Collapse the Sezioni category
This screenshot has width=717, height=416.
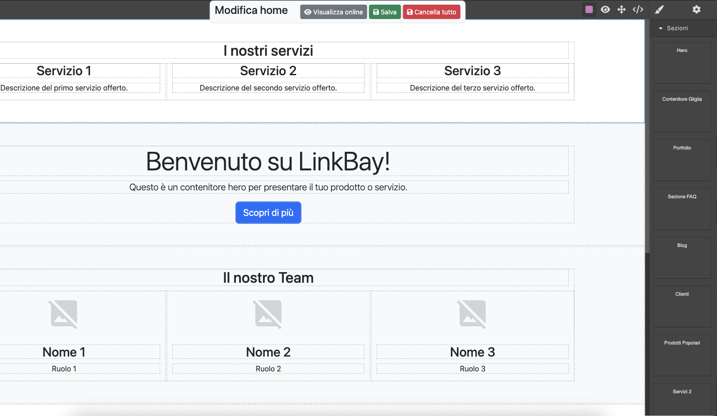pos(683,28)
